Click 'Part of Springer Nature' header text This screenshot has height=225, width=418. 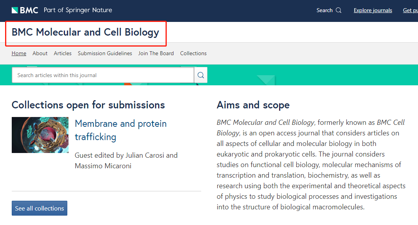[78, 10]
